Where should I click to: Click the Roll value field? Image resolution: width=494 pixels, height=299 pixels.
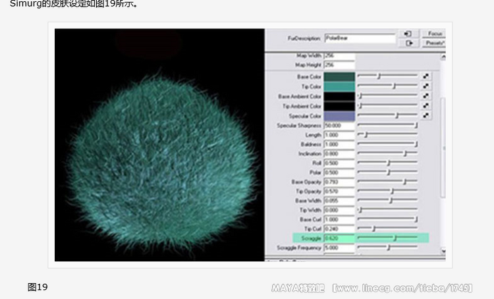click(x=339, y=163)
